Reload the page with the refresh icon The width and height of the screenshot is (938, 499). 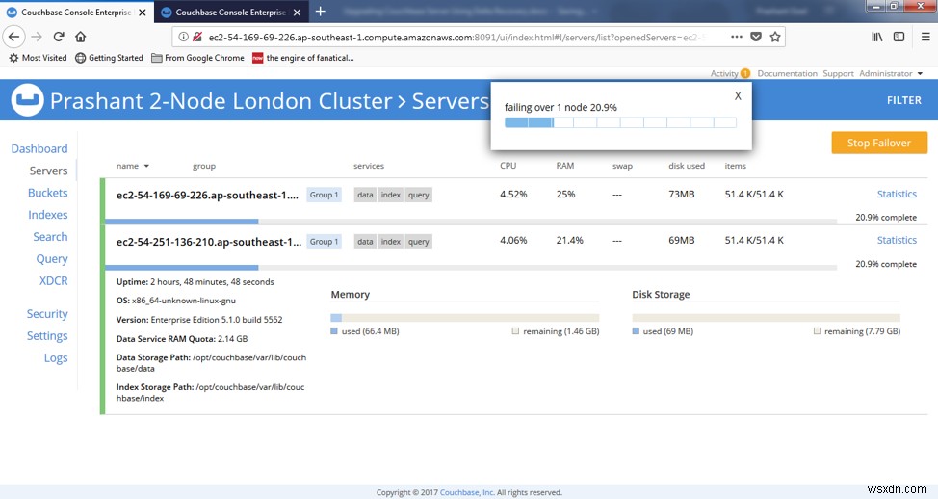click(x=59, y=37)
